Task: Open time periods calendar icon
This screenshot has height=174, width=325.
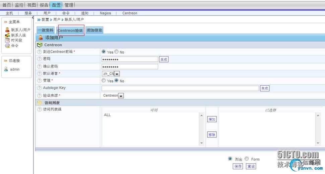Action: point(7,40)
